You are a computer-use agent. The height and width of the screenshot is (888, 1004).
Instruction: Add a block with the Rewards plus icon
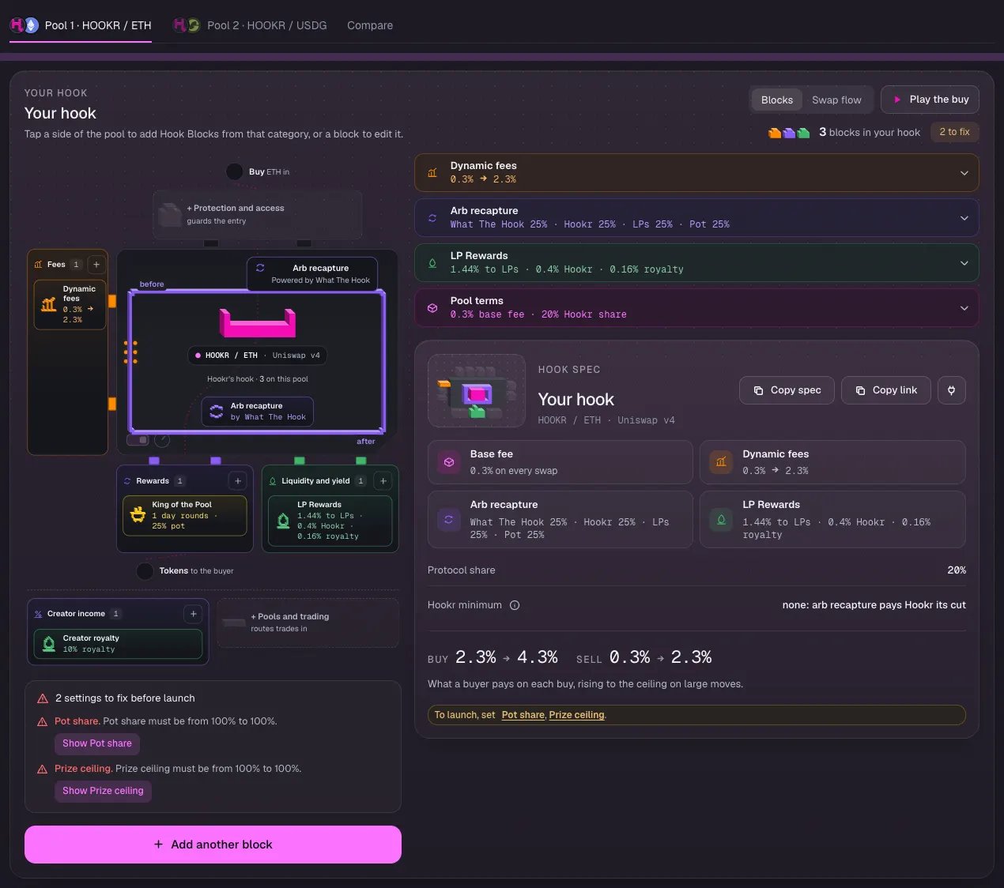pyautogui.click(x=238, y=480)
